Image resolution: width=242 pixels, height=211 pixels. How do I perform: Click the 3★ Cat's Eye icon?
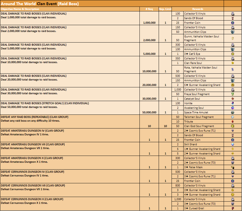233,54
